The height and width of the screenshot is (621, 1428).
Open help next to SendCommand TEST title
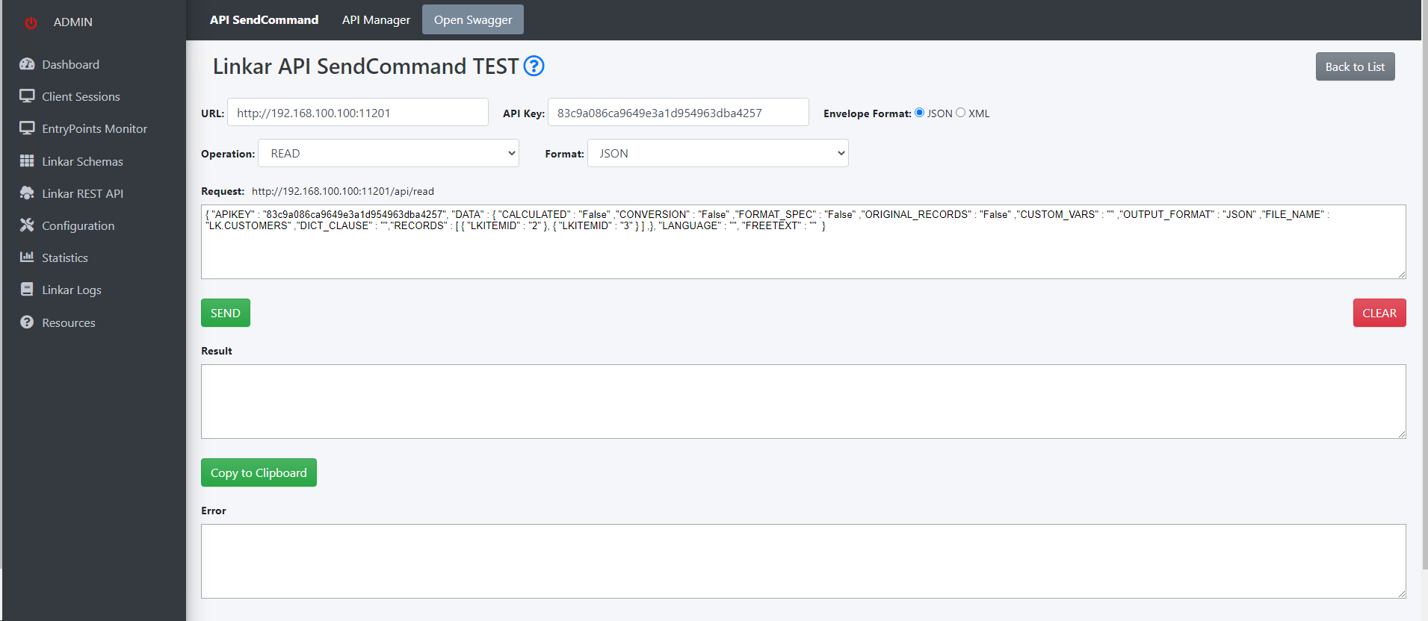point(534,66)
